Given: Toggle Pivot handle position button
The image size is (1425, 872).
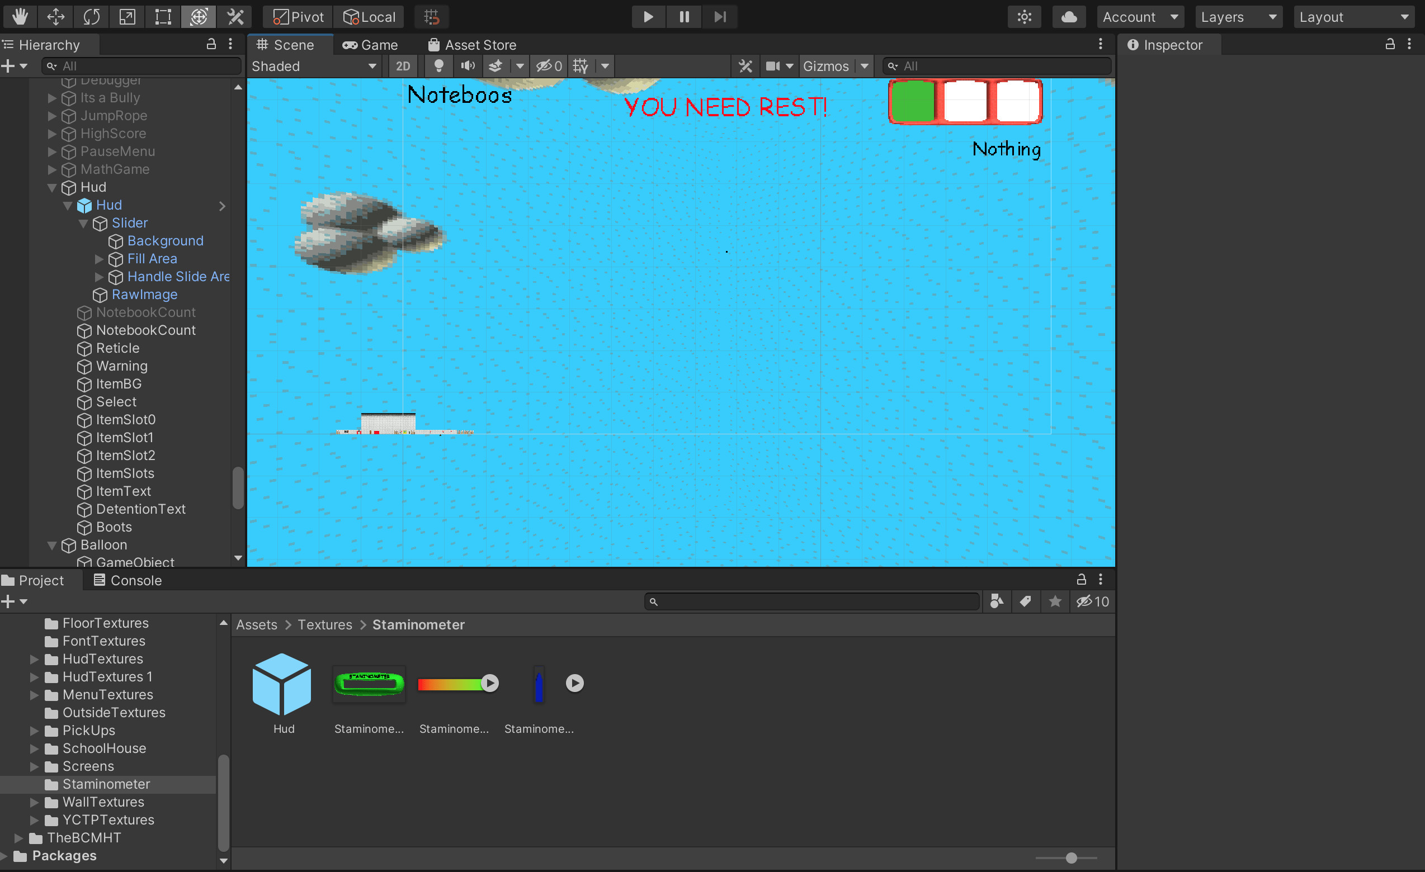Looking at the screenshot, I should pos(299,17).
